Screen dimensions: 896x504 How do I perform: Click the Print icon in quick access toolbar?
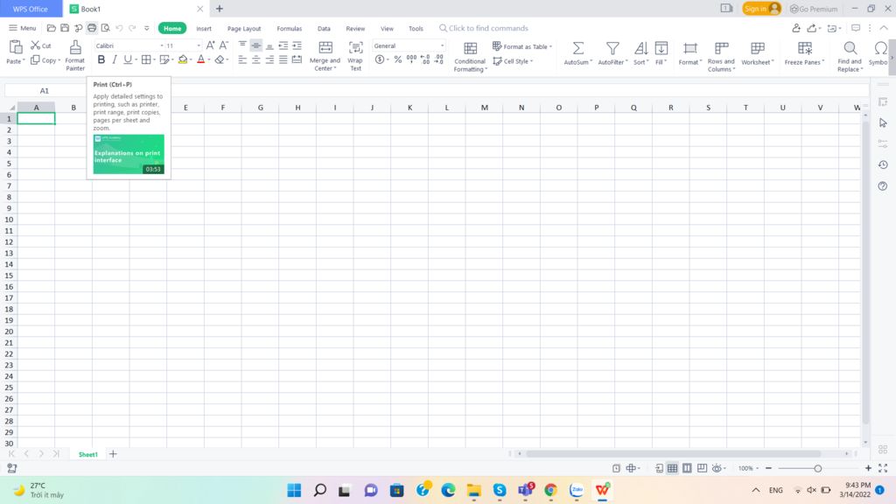91,28
